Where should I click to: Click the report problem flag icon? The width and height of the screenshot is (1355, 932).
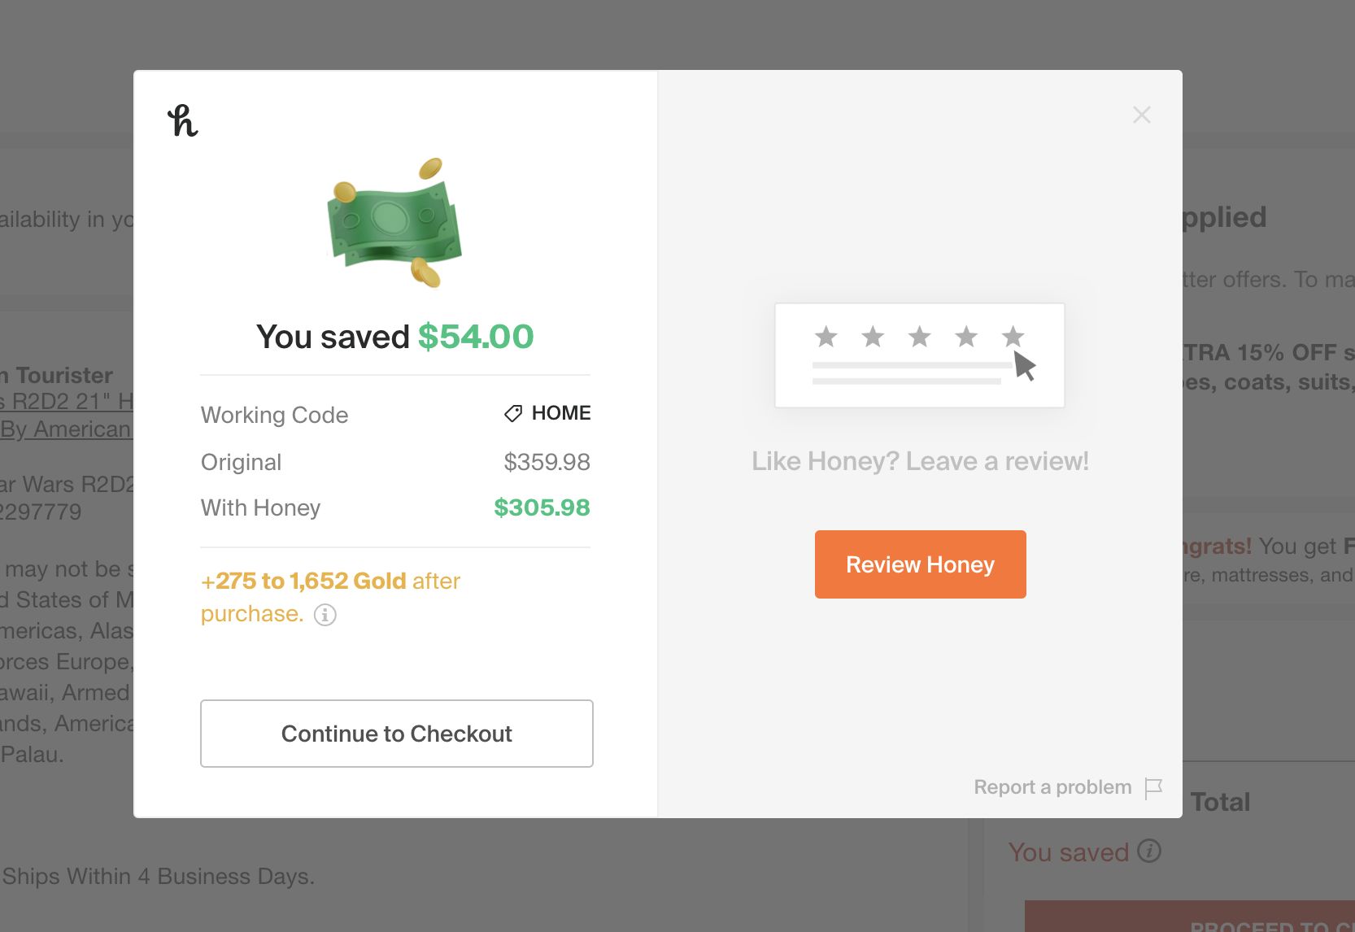click(1153, 788)
